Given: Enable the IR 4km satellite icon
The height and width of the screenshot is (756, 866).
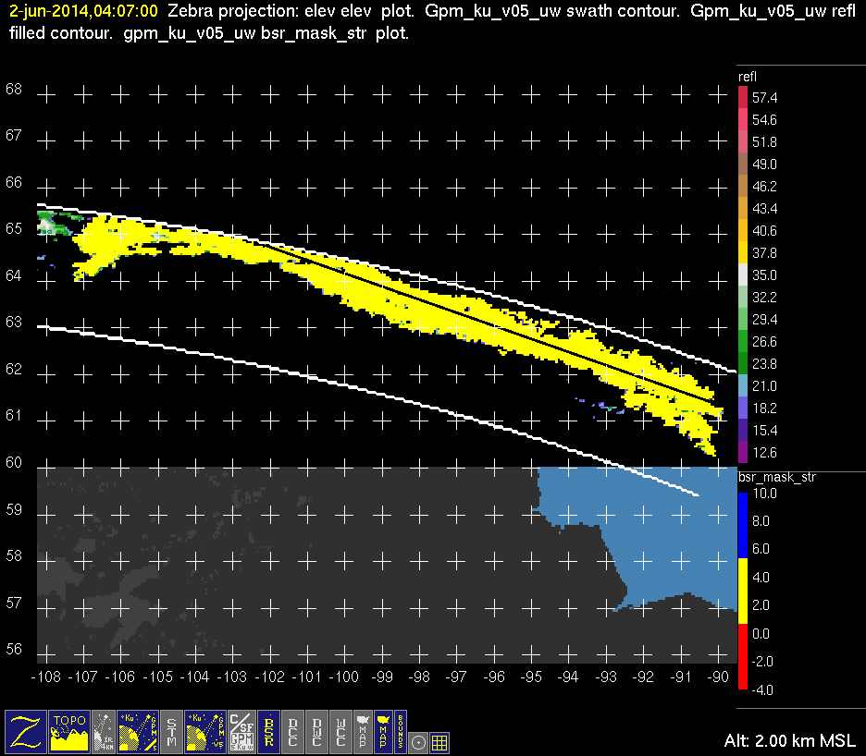Looking at the screenshot, I should coord(104,731).
